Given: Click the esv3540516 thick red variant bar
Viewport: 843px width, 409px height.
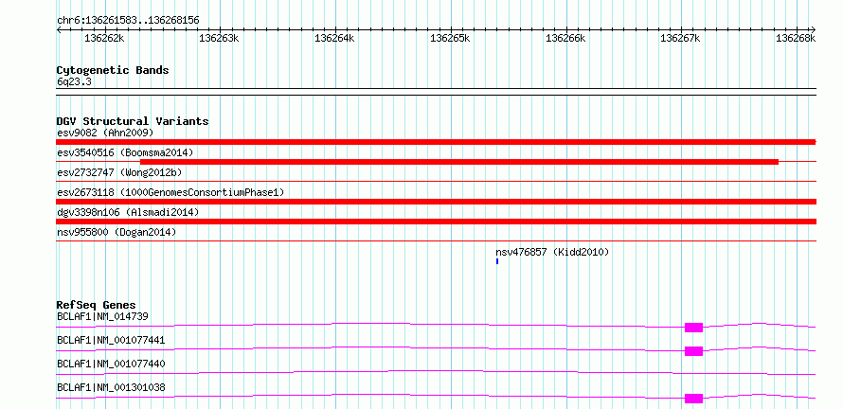Looking at the screenshot, I should click(x=459, y=162).
